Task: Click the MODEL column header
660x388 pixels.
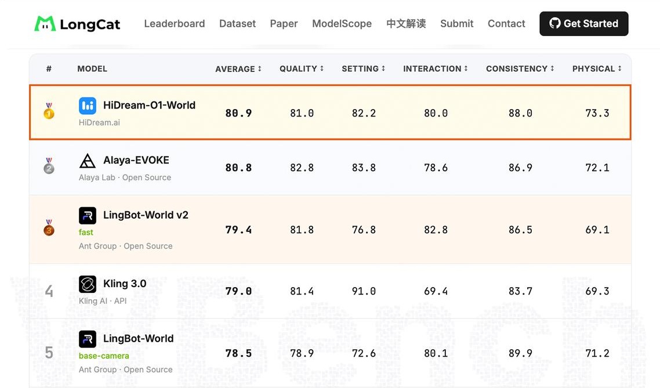Action: 92,68
